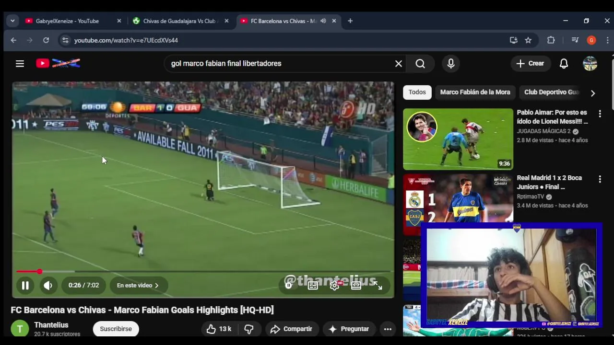Toggle subtitles in the player
Screen dimensions: 614x345
click(x=313, y=286)
